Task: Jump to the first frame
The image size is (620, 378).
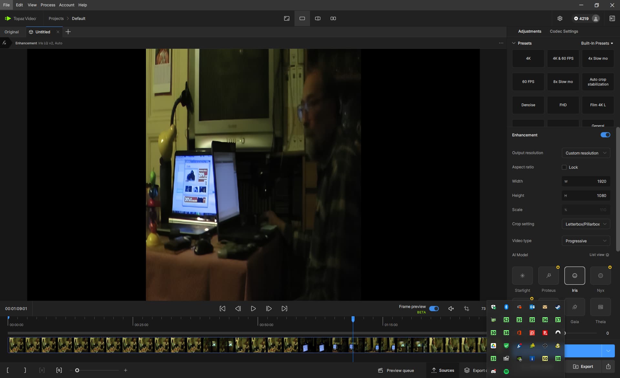Action: coord(222,309)
